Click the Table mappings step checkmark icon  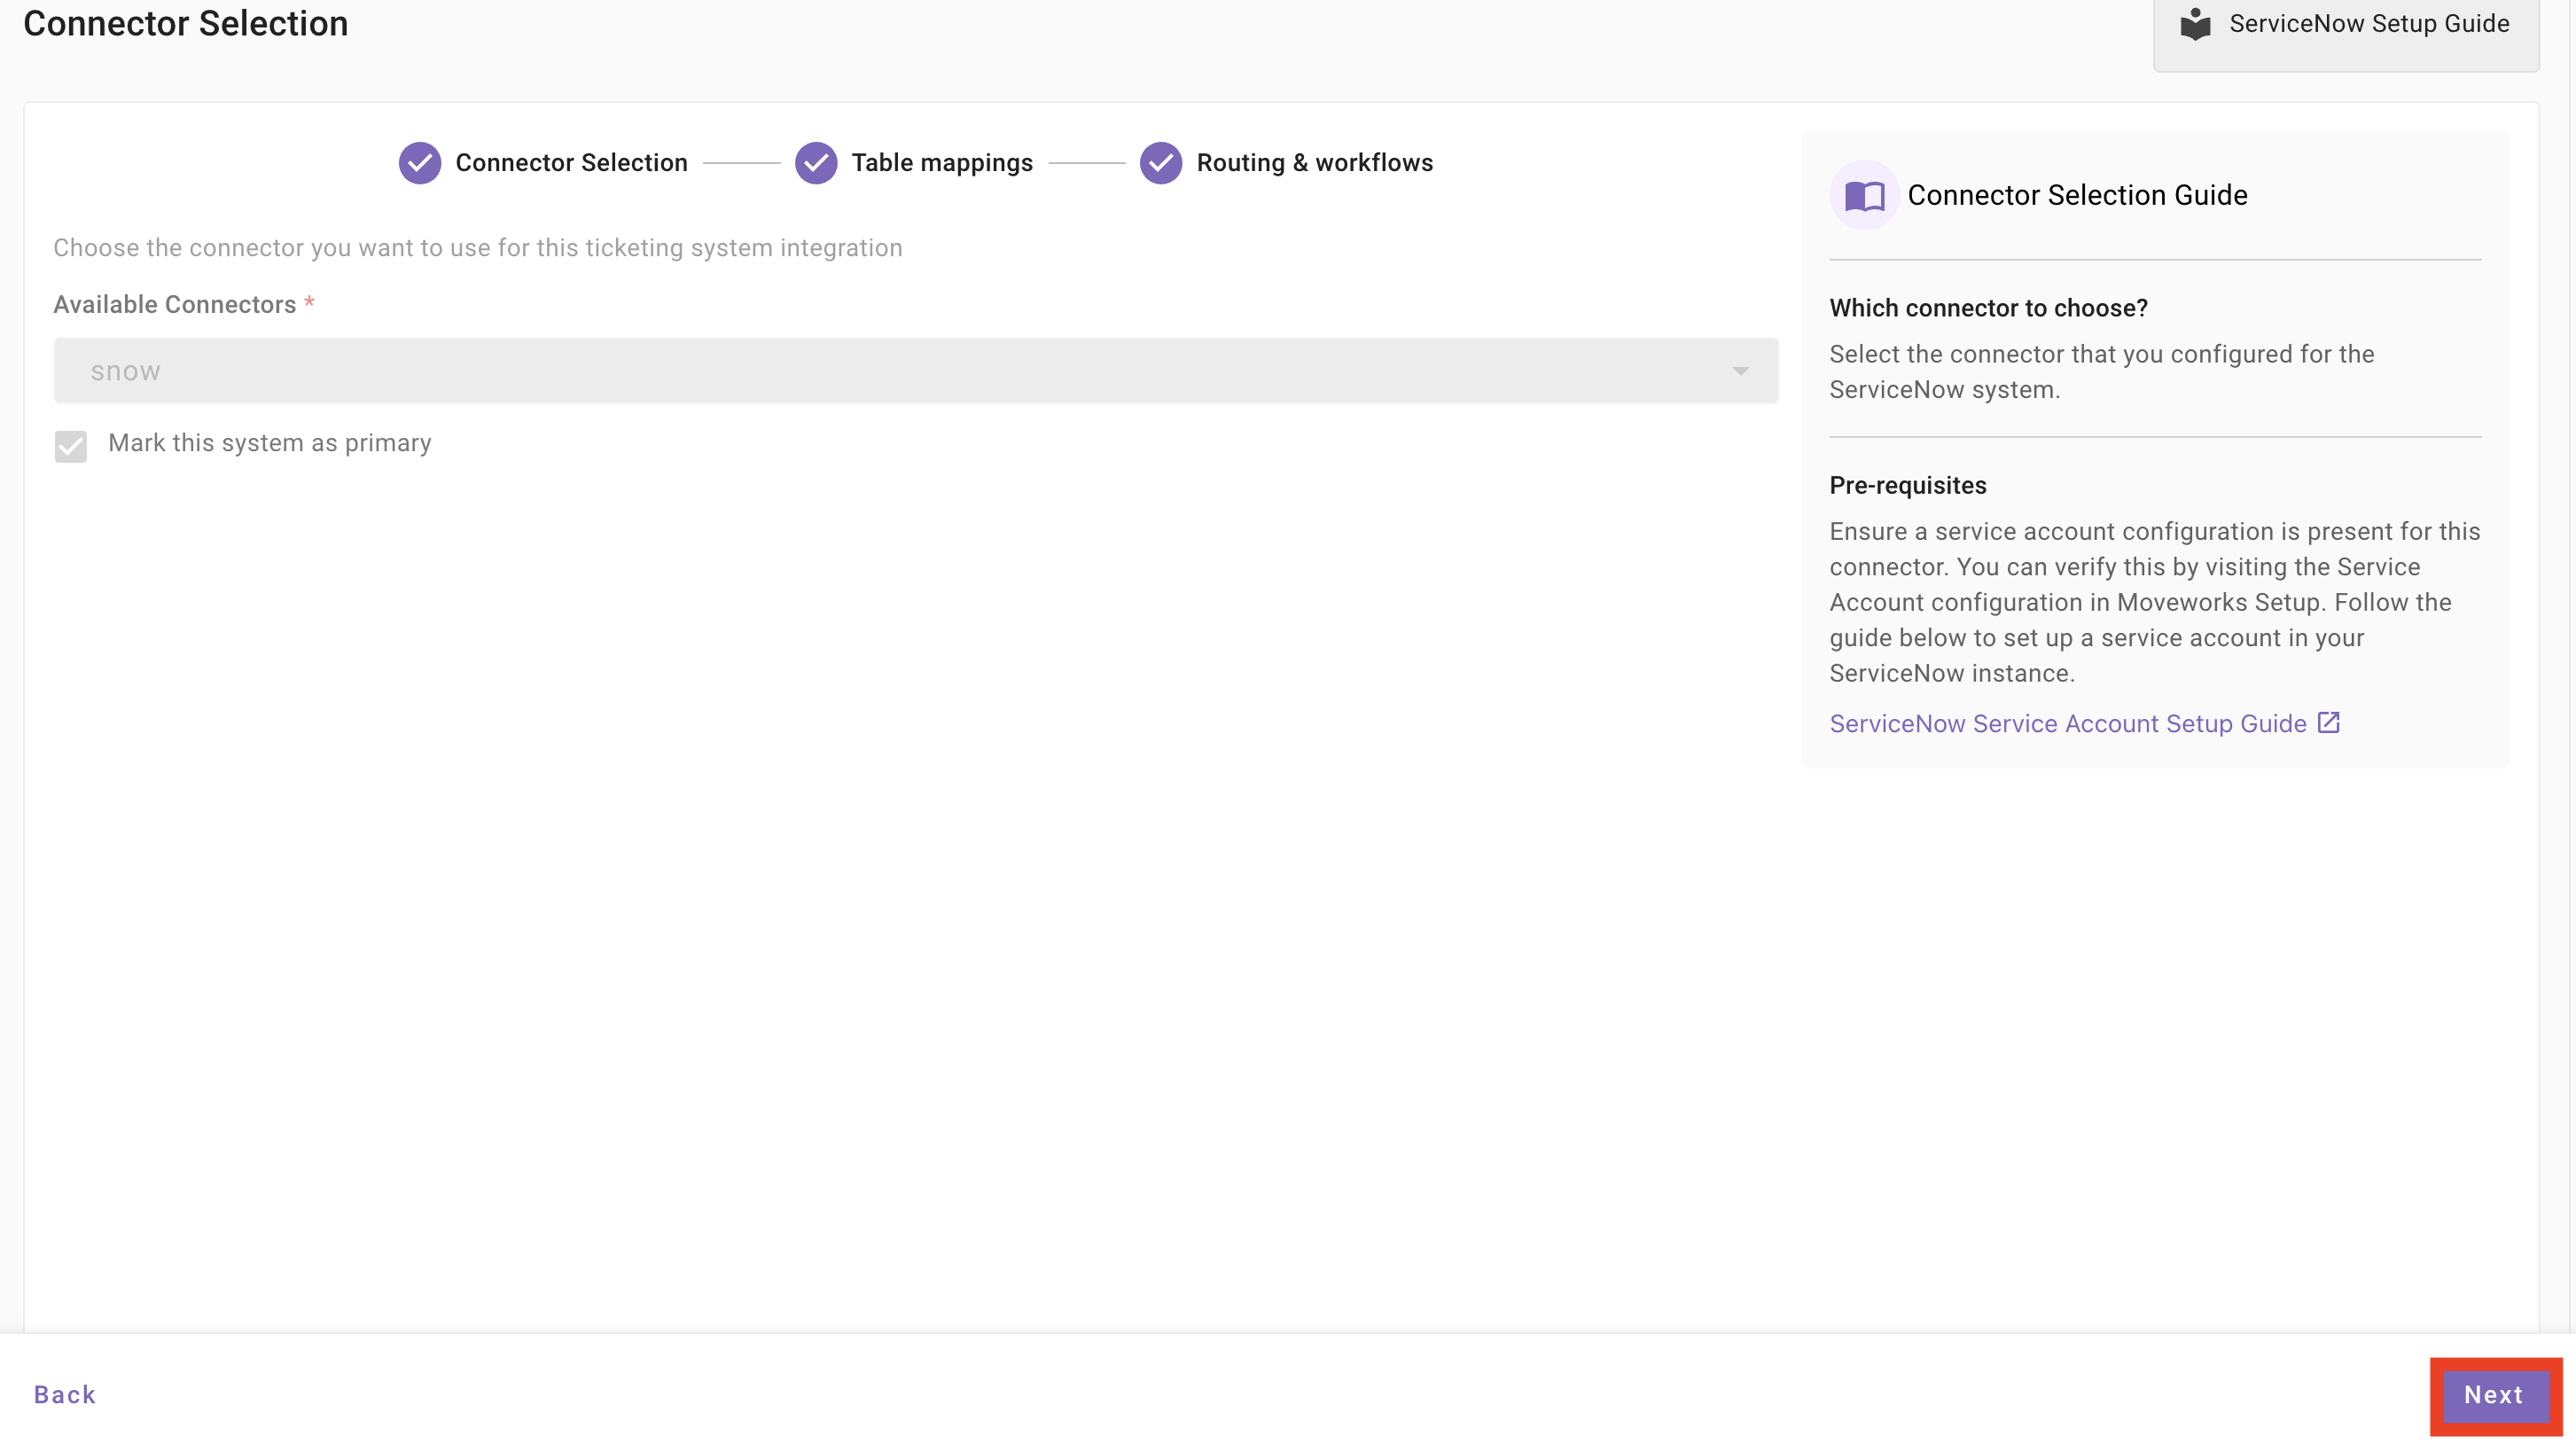pos(816,163)
